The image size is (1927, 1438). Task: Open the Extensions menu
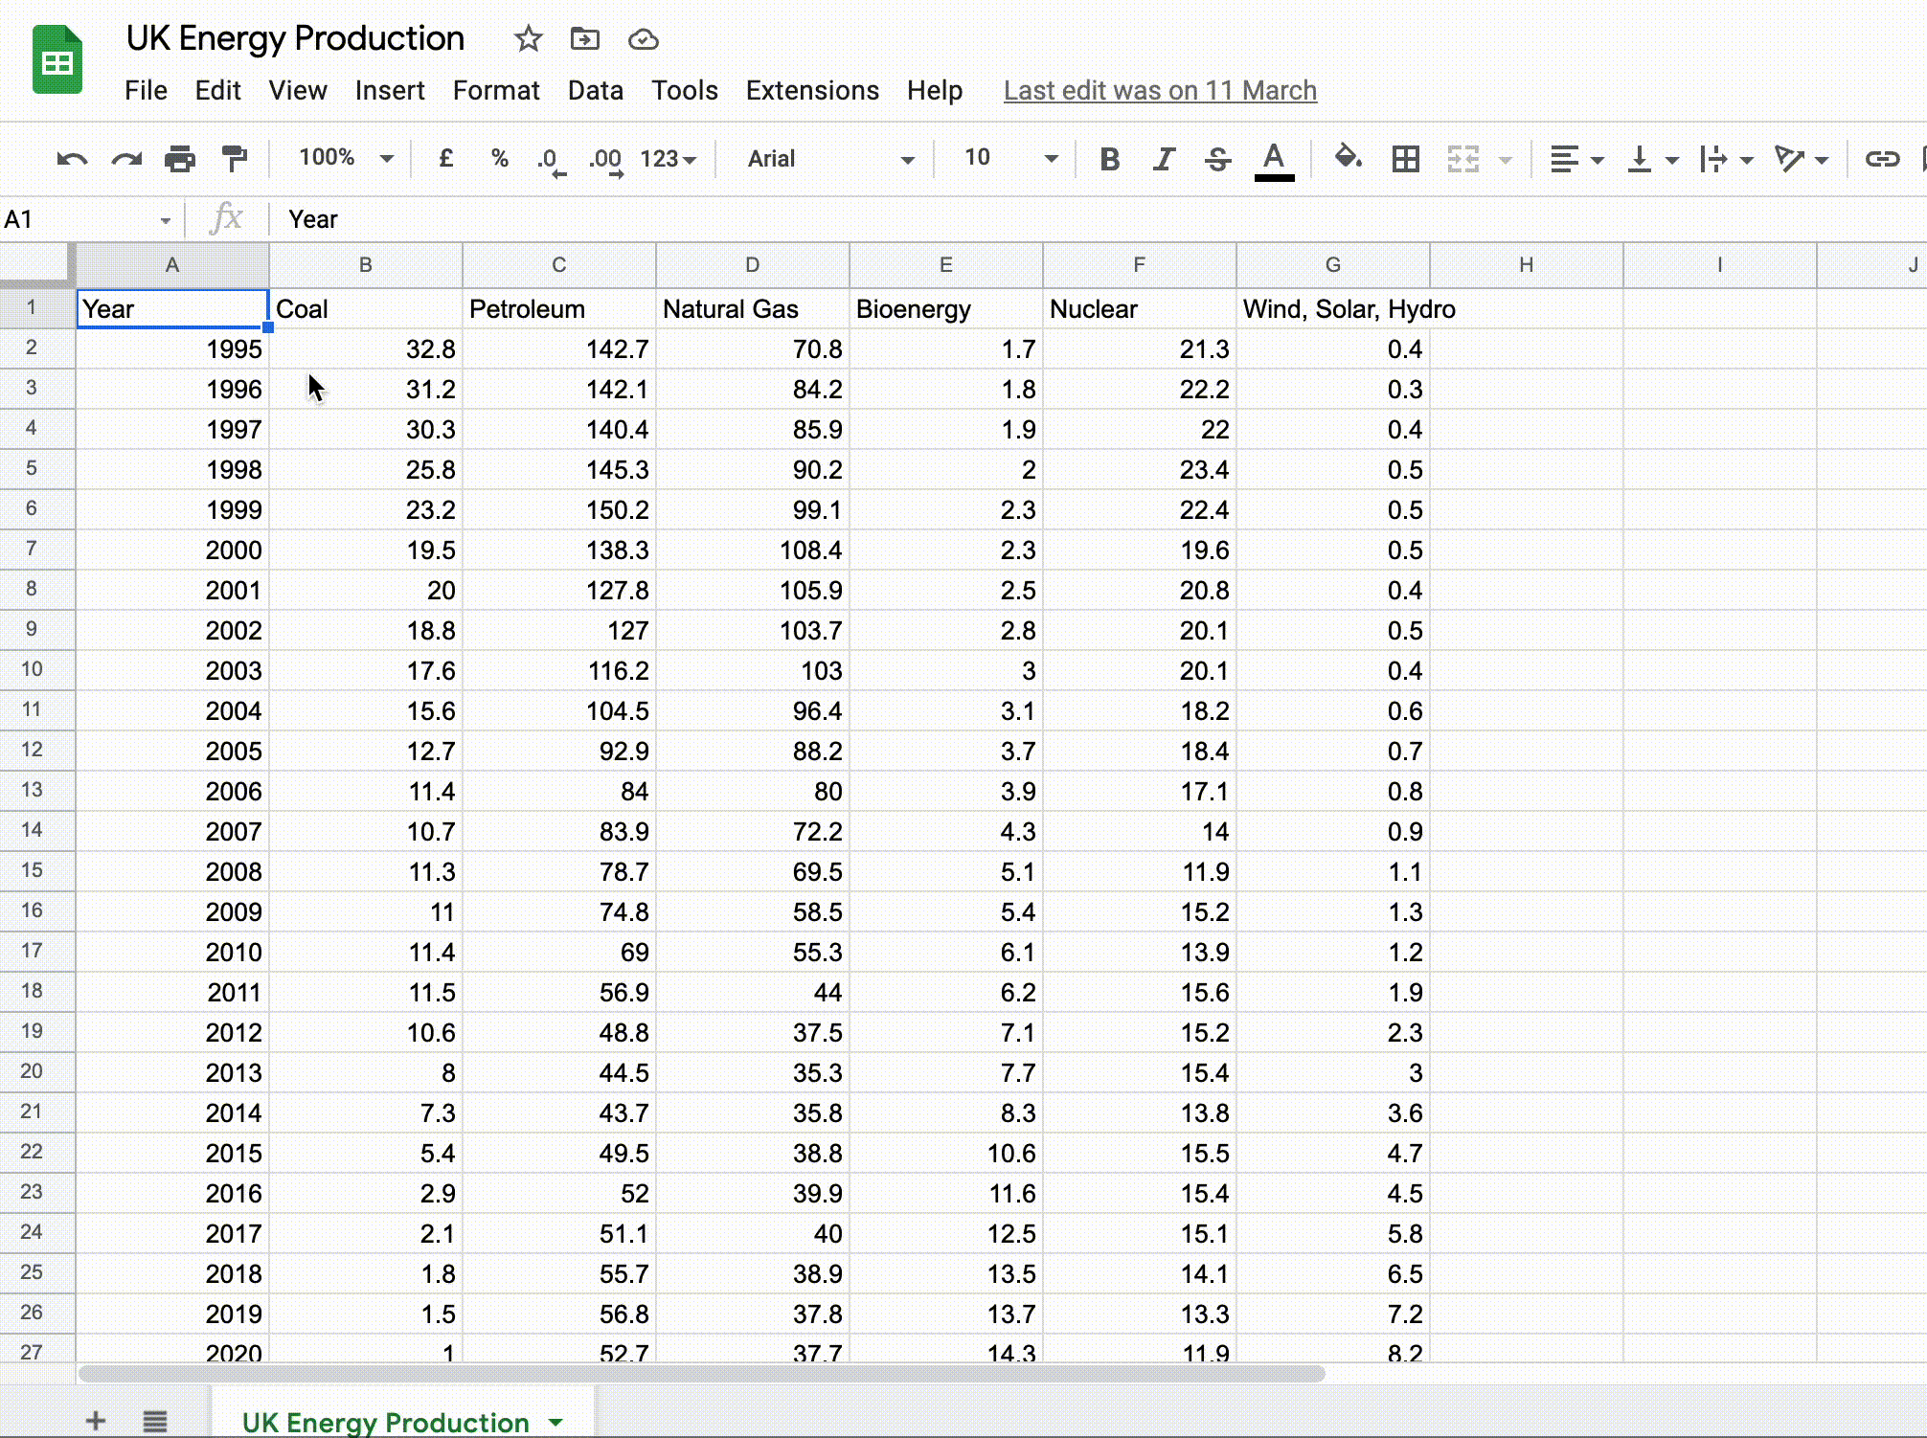812,90
